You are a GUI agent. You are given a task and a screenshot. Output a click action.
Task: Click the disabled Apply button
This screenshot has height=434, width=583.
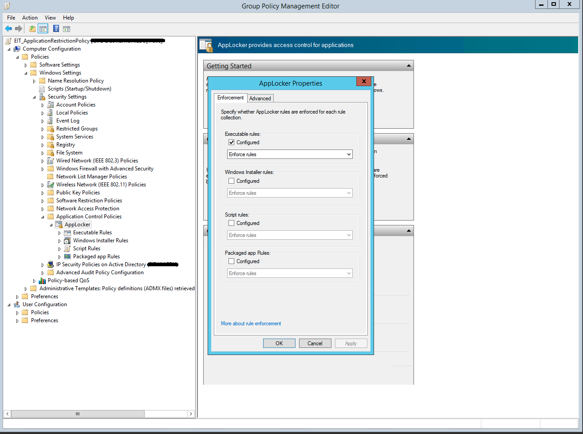point(351,343)
